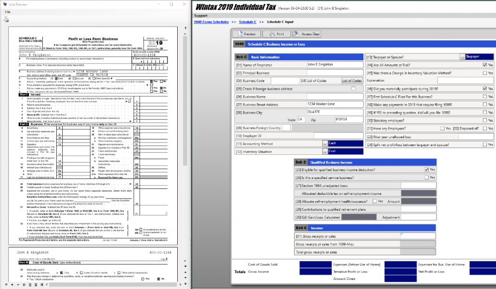Click the single page view icon in preview toolbar

pyautogui.click(x=30, y=285)
